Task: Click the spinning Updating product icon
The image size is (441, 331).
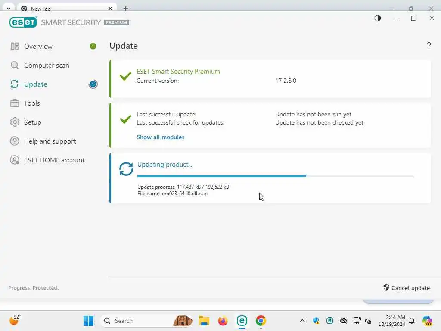Action: tap(126, 169)
